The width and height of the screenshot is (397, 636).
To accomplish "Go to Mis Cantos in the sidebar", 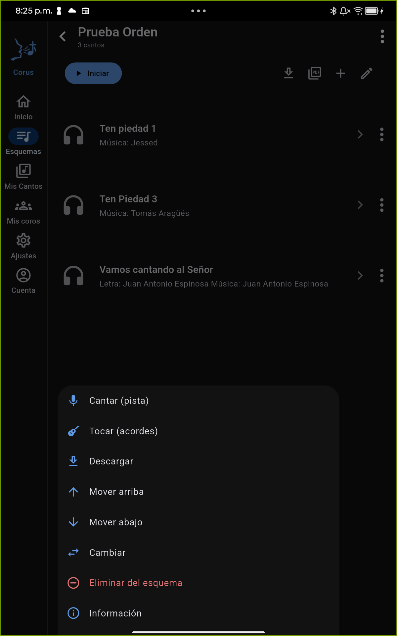I will click(23, 177).
